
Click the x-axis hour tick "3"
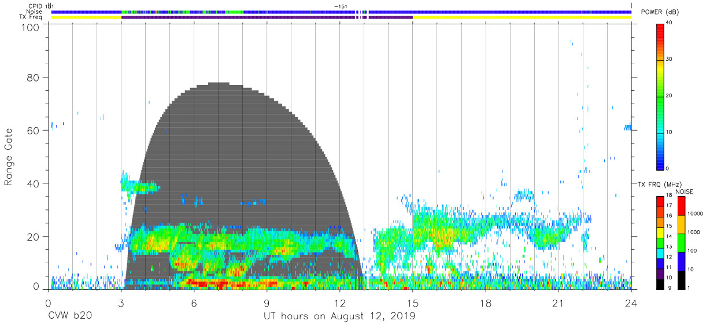point(121,303)
